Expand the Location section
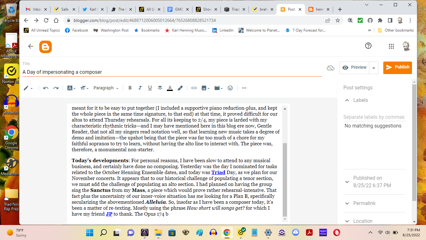The image size is (426, 240). (x=347, y=221)
